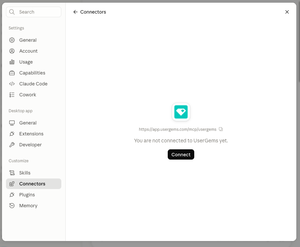This screenshot has height=247, width=300.
Task: Open the Cowork settings page
Action: pos(34,95)
